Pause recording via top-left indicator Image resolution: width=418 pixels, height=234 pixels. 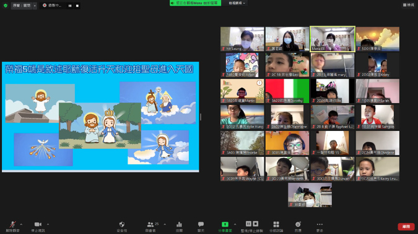coord(70,6)
